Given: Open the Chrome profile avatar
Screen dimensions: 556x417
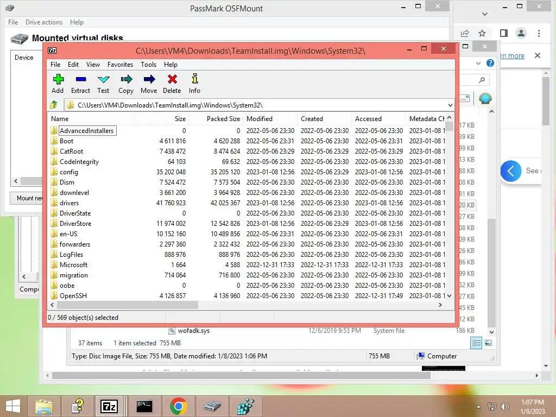Looking at the screenshot, I should [x=521, y=33].
